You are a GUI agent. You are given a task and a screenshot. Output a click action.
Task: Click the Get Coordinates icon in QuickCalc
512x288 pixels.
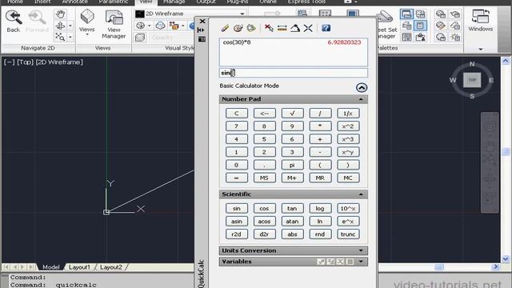click(x=269, y=28)
